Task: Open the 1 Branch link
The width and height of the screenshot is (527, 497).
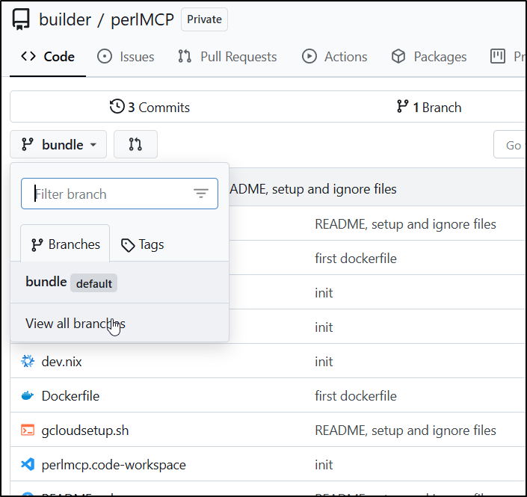Action: click(429, 107)
